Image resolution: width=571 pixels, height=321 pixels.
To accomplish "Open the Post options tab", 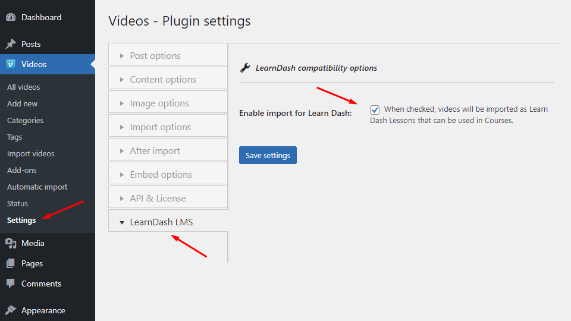I will [168, 55].
